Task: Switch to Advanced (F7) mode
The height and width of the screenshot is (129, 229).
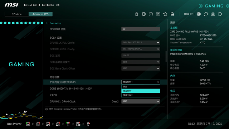Action: point(40,14)
